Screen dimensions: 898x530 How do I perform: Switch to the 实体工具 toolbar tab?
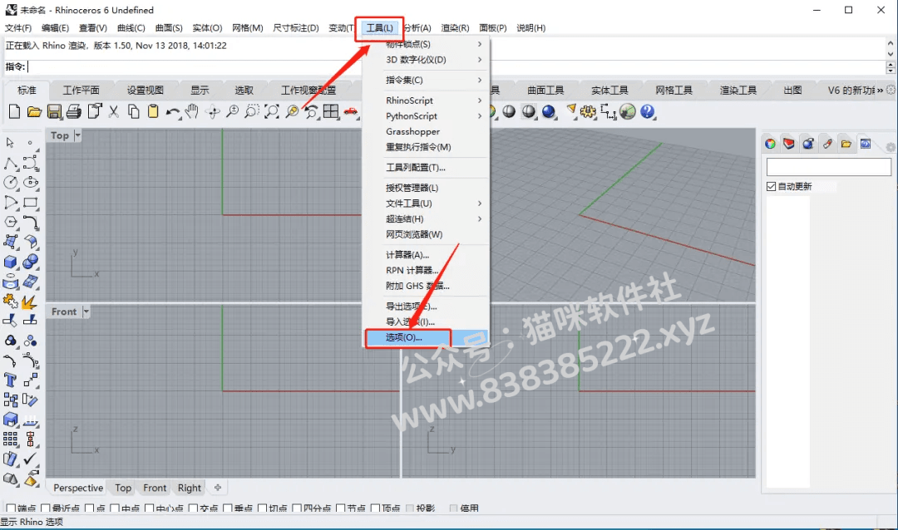tap(609, 91)
